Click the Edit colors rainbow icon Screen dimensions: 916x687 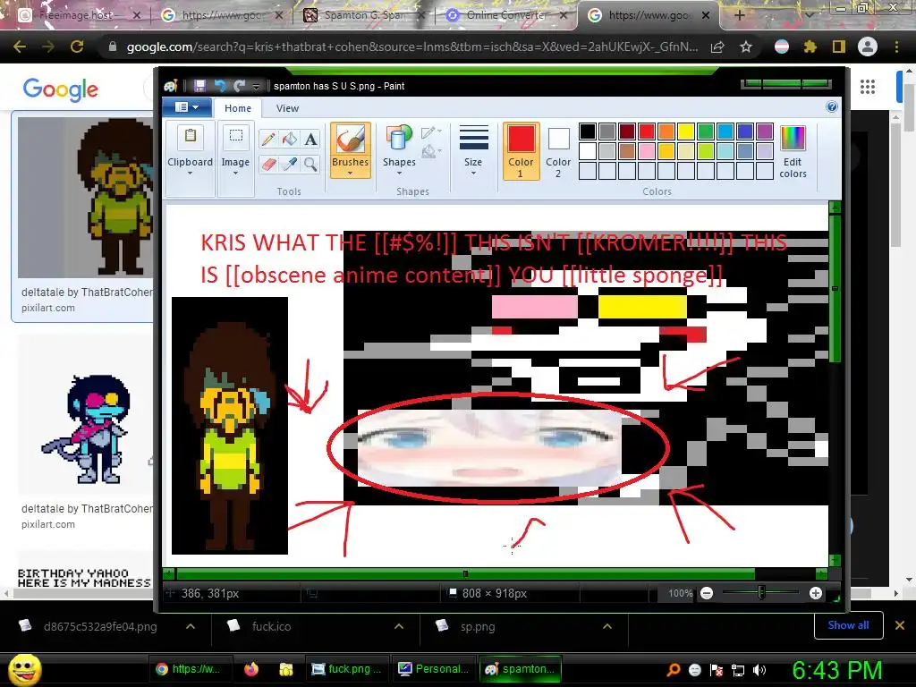(793, 139)
